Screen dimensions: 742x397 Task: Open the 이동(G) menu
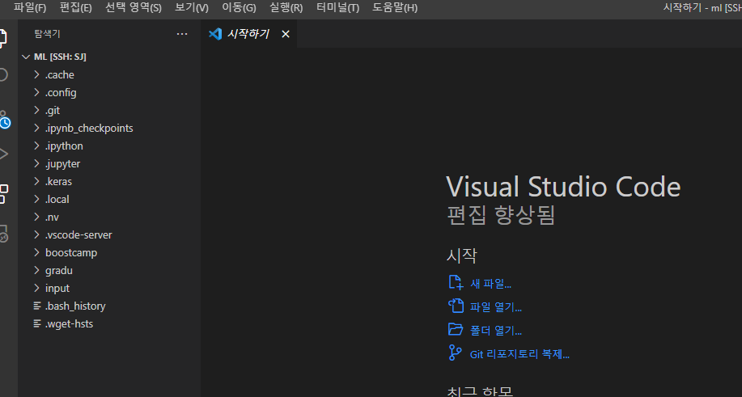(239, 7)
